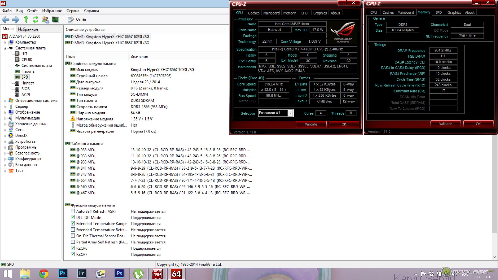Click the details pane vertical scrollbar track
The height and width of the screenshot is (280, 498).
494,244
